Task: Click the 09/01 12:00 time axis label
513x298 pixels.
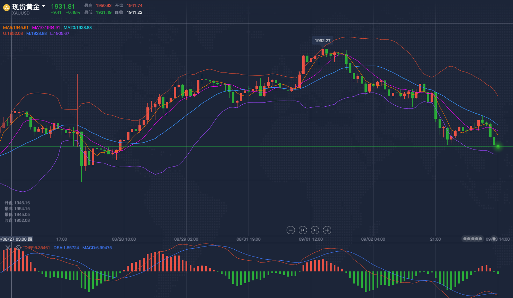Action: (311, 239)
